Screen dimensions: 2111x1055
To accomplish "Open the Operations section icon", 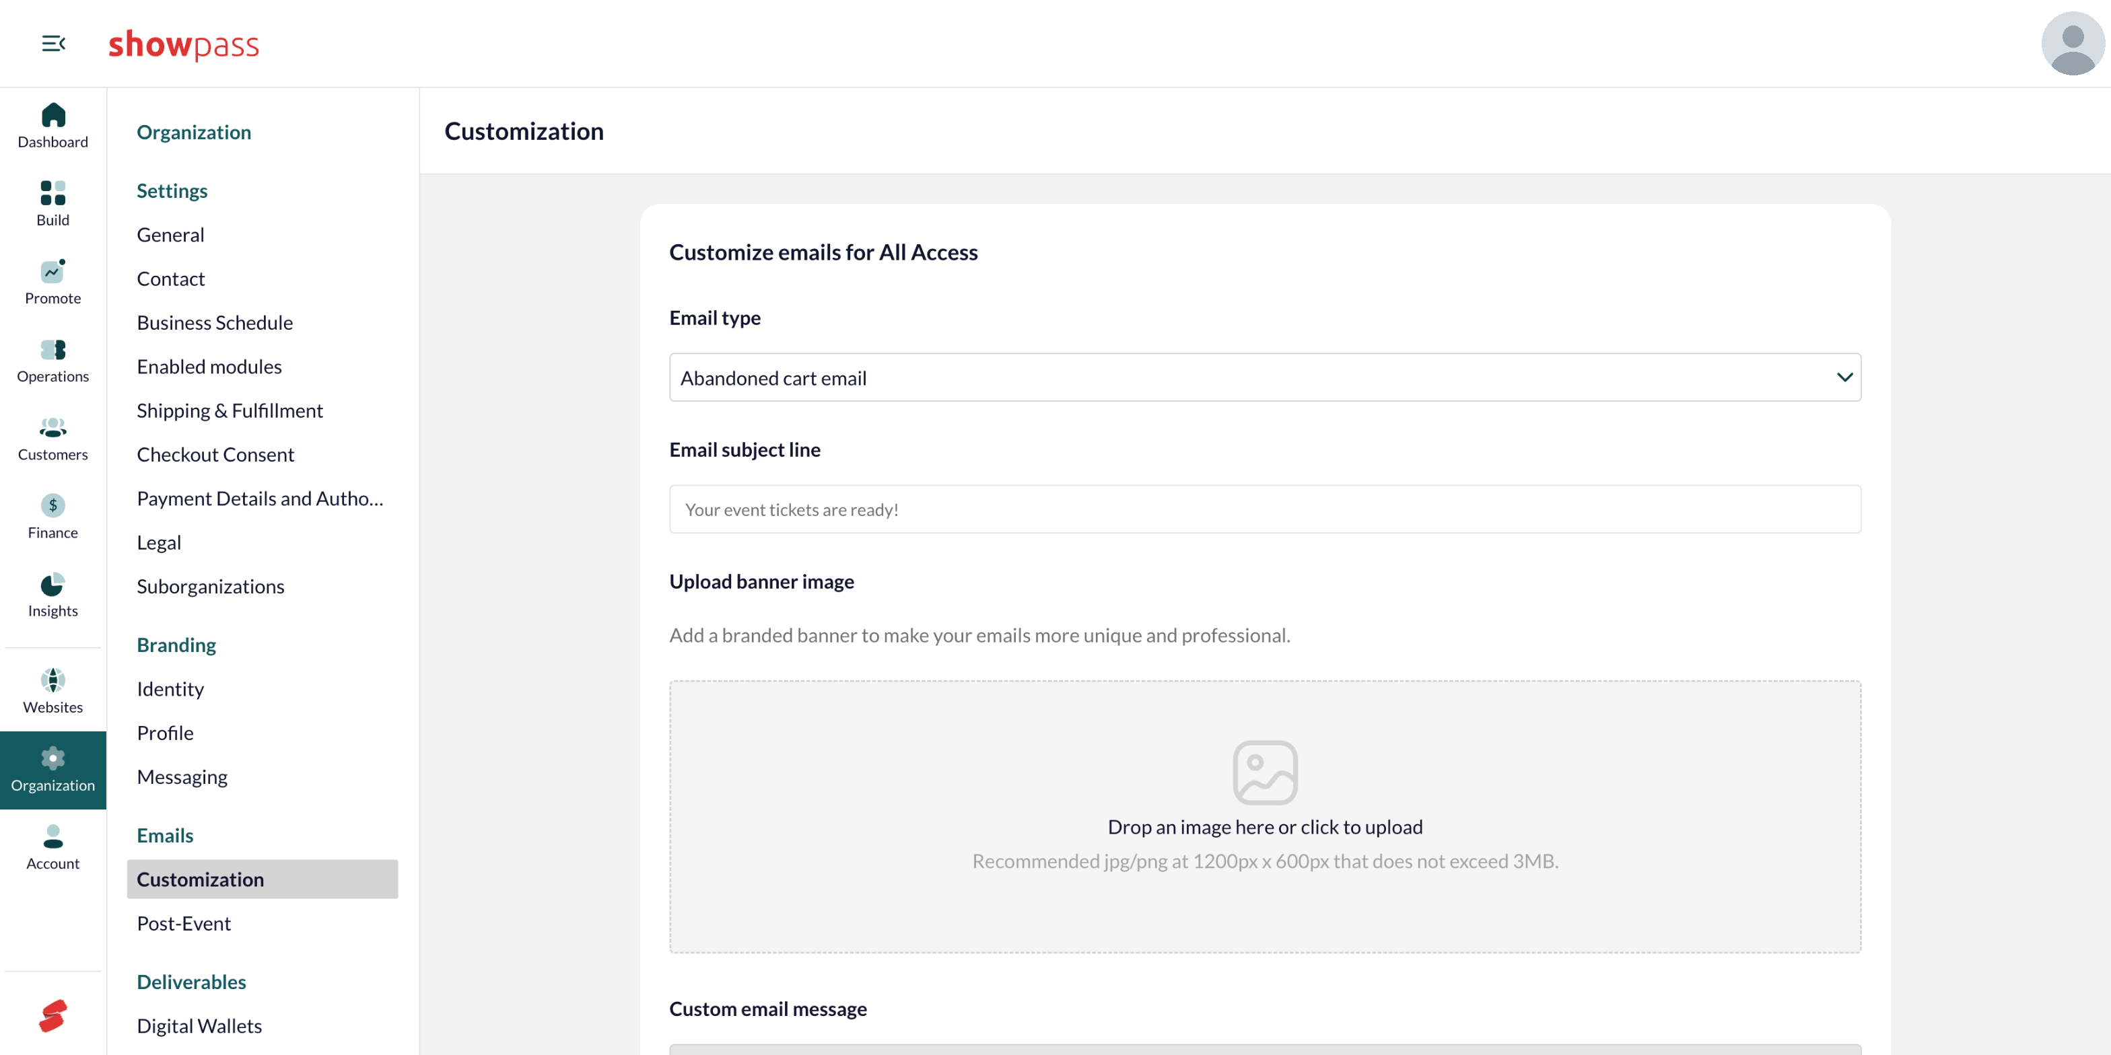I will tap(53, 349).
